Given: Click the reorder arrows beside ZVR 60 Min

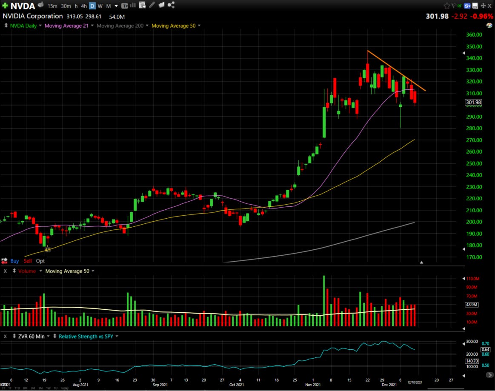Looking at the screenshot, I should [x=14, y=336].
